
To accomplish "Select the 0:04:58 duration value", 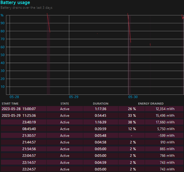I will click(x=101, y=142).
